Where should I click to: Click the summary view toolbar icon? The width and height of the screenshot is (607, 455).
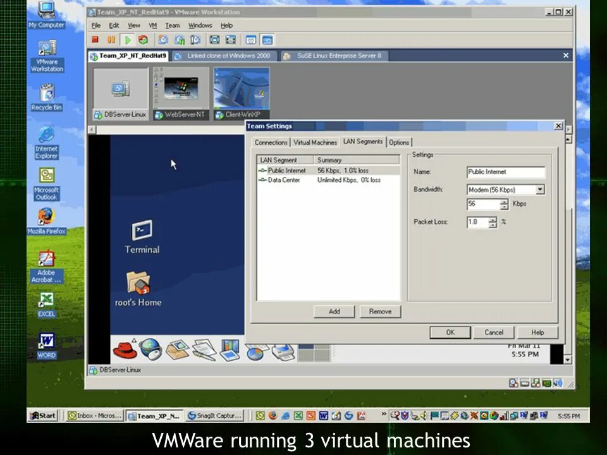click(x=251, y=40)
